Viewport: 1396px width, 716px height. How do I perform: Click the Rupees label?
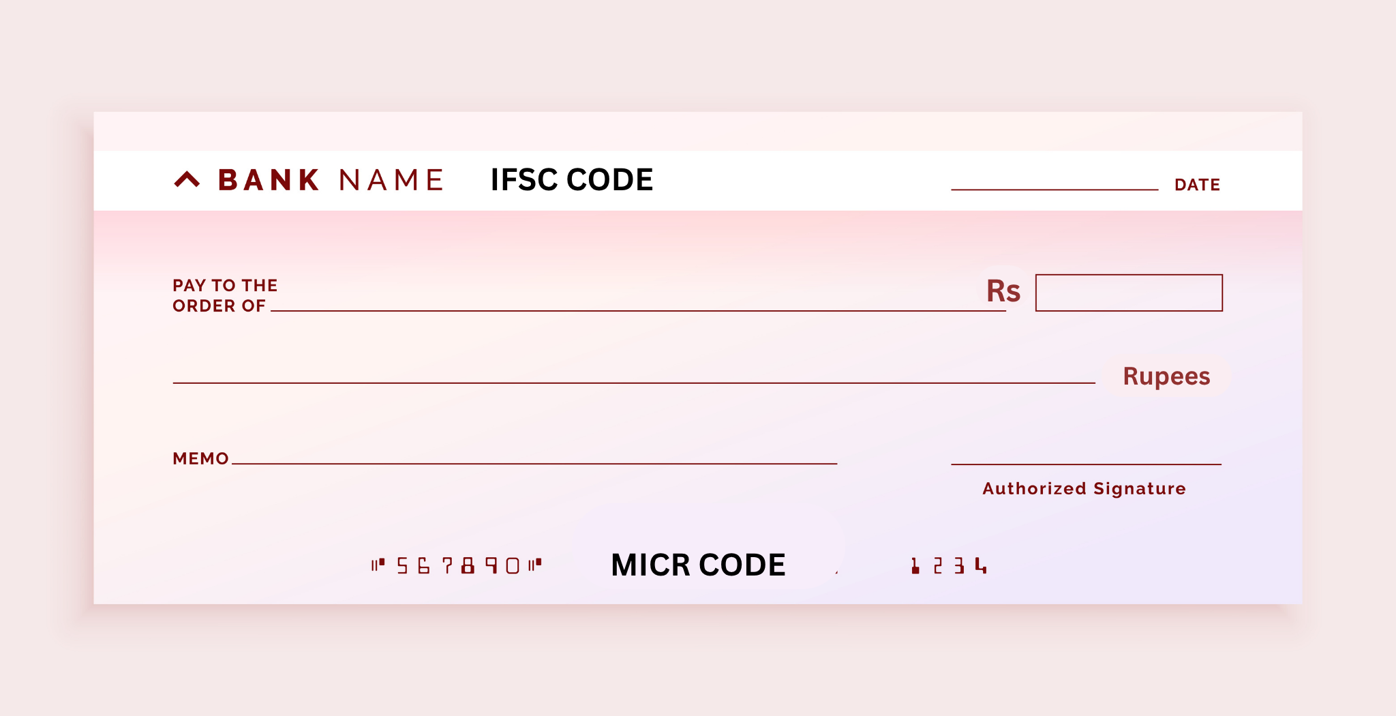coord(1166,376)
